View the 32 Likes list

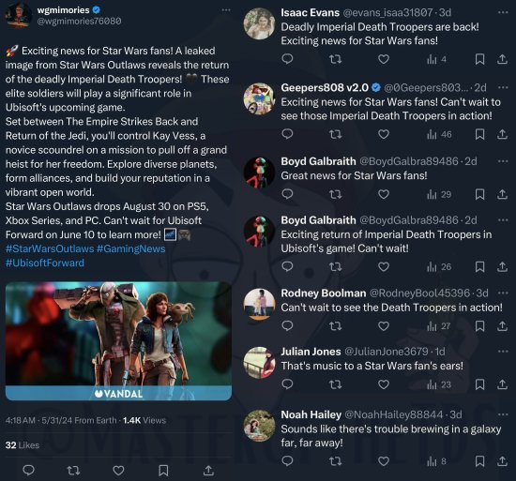[23, 445]
